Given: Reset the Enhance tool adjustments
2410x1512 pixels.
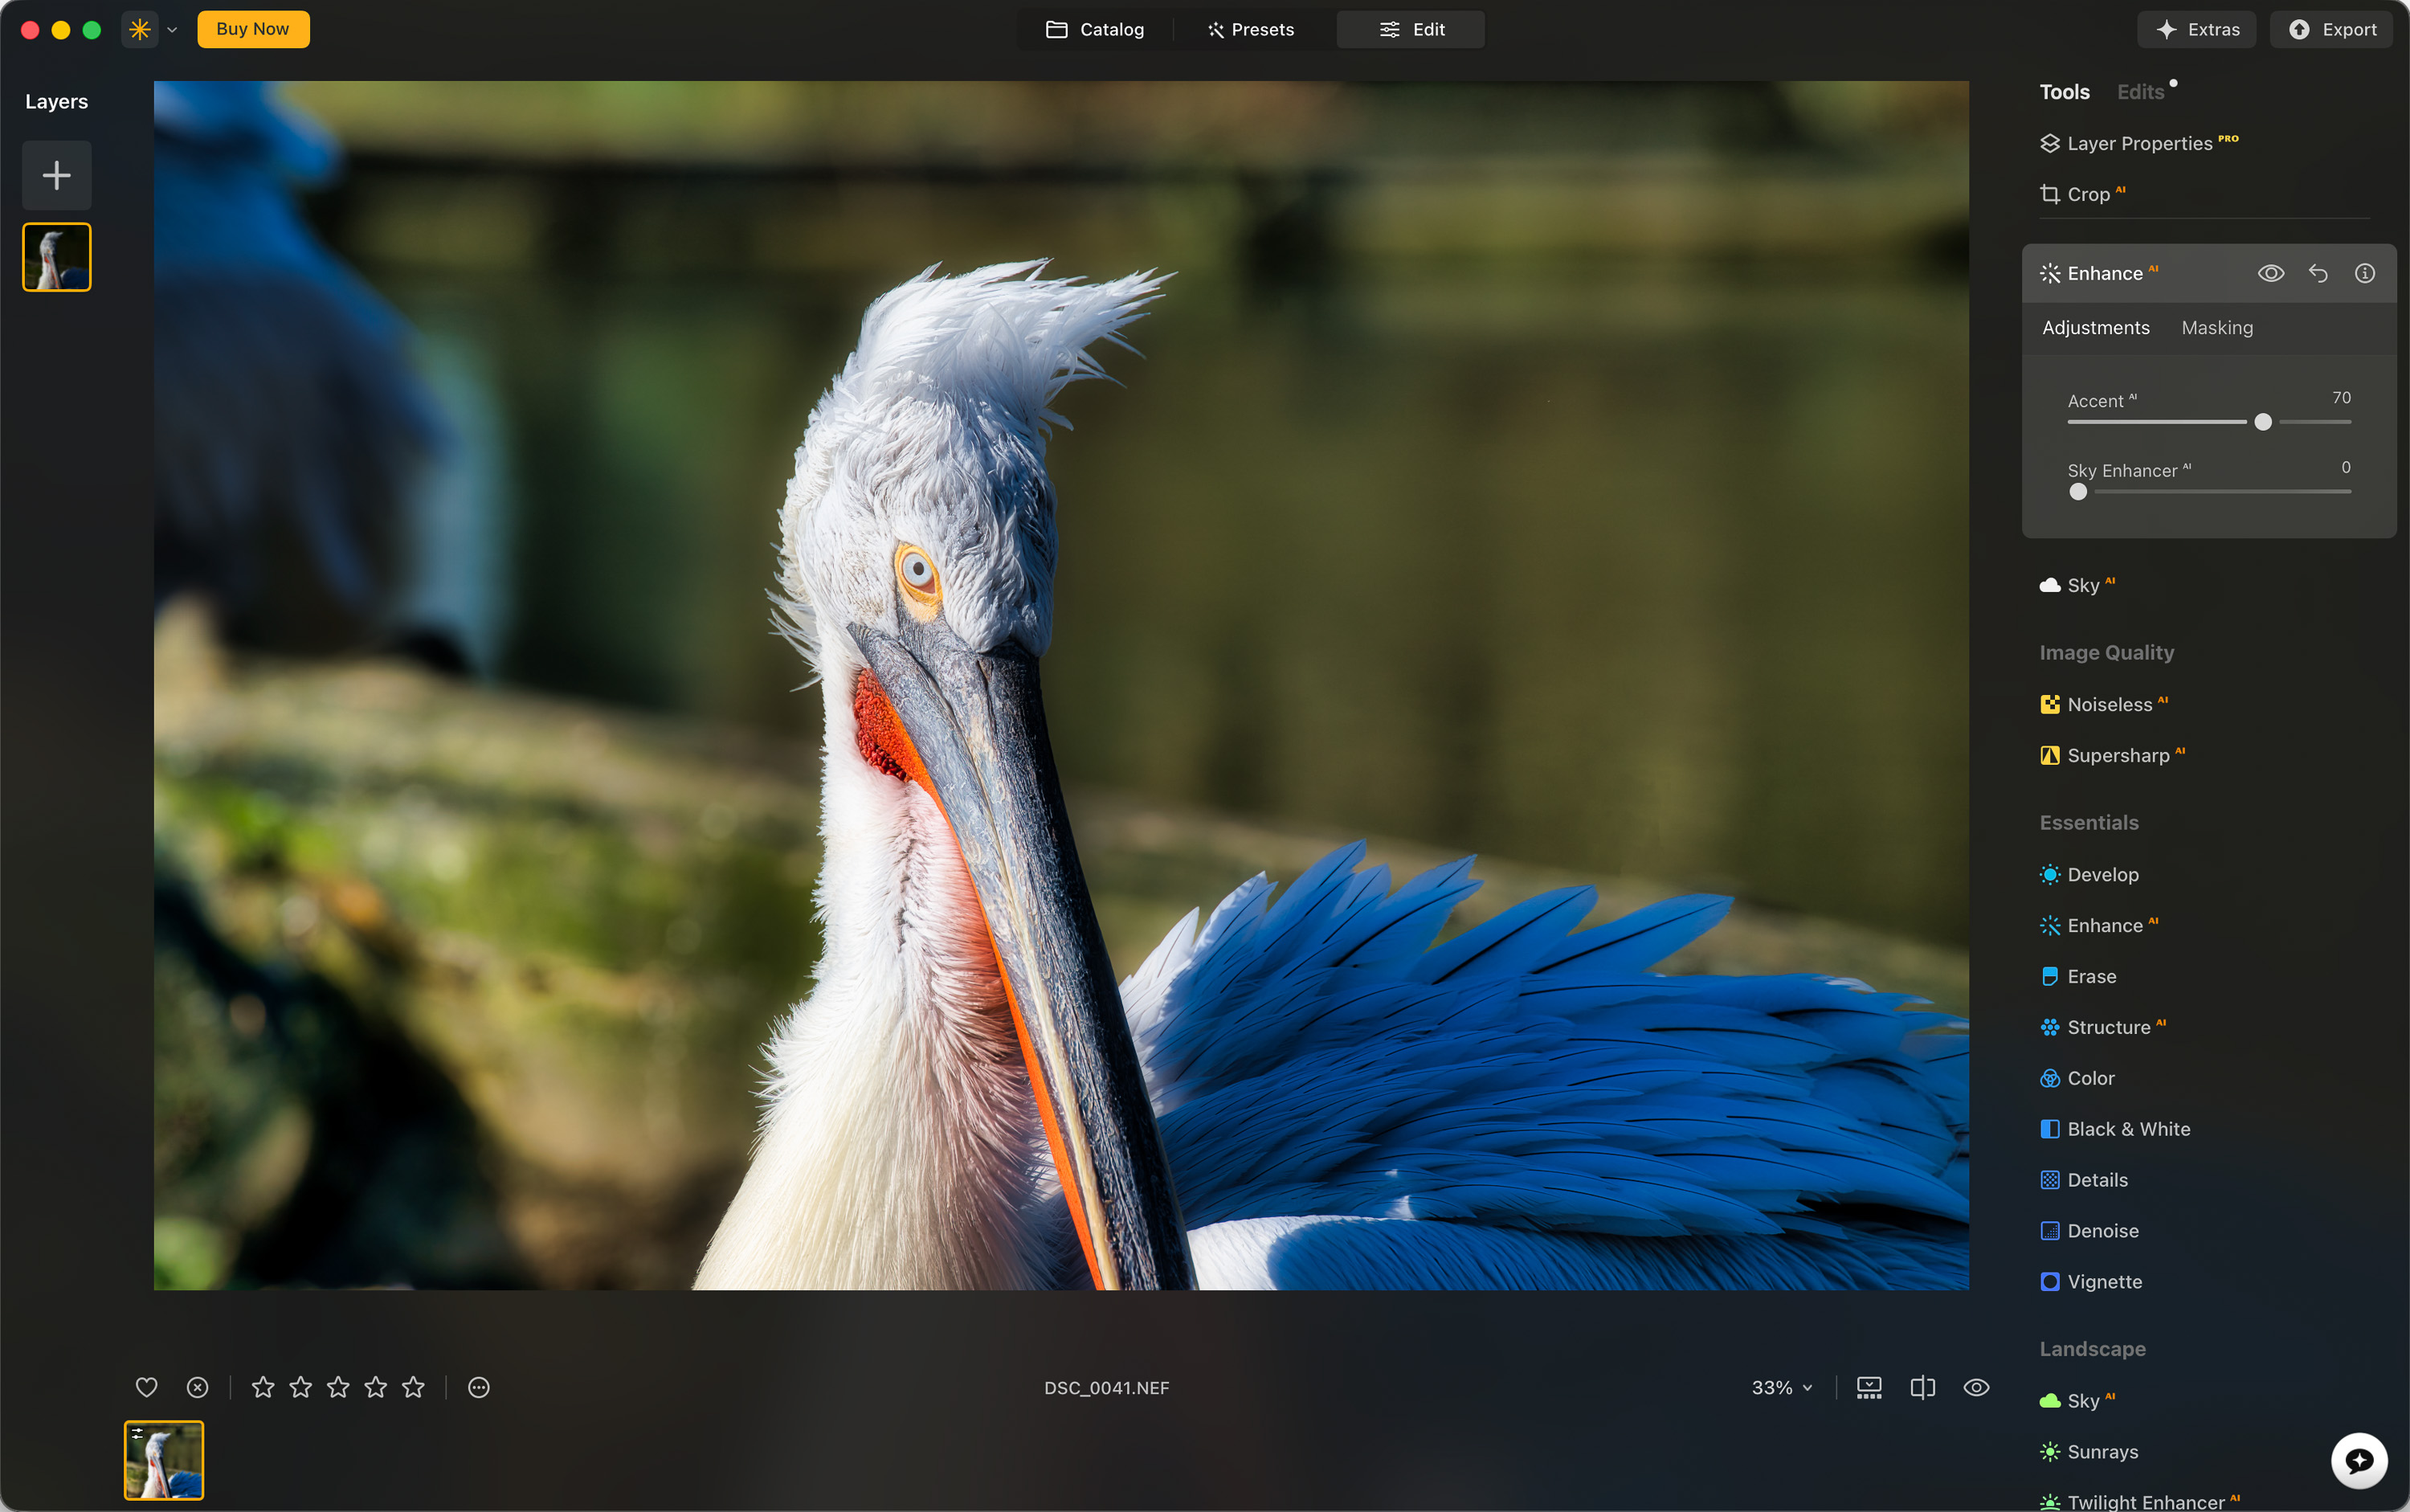Looking at the screenshot, I should tap(2318, 273).
